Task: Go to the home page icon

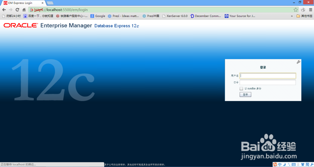Action: tap(24, 10)
